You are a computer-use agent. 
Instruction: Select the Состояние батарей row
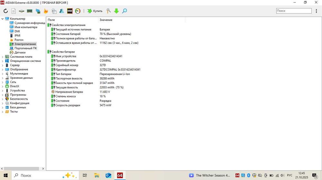click(x=116, y=34)
